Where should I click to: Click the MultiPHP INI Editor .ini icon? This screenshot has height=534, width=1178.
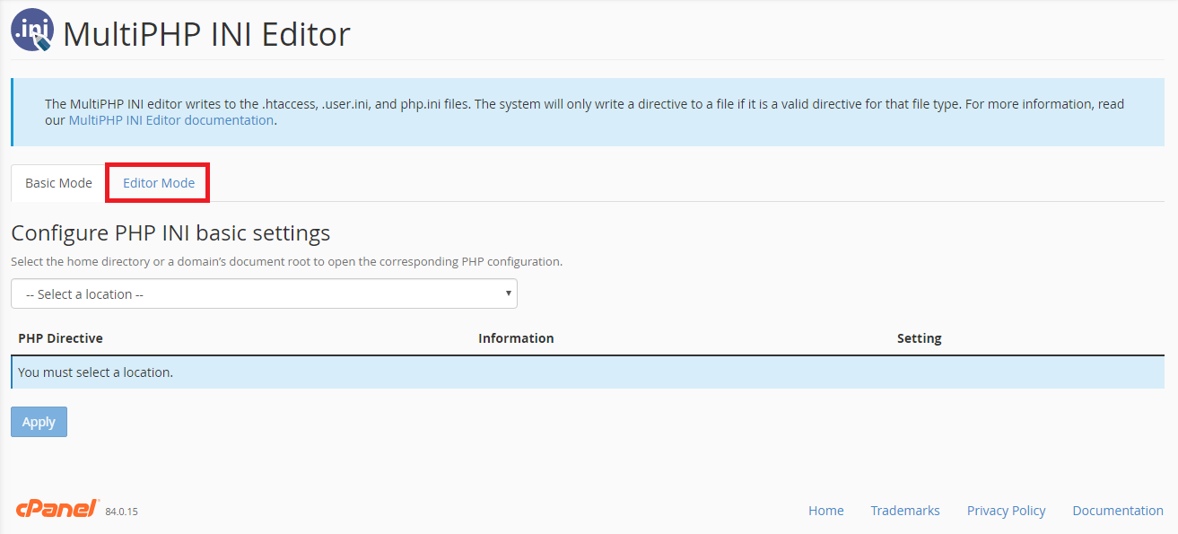[32, 30]
